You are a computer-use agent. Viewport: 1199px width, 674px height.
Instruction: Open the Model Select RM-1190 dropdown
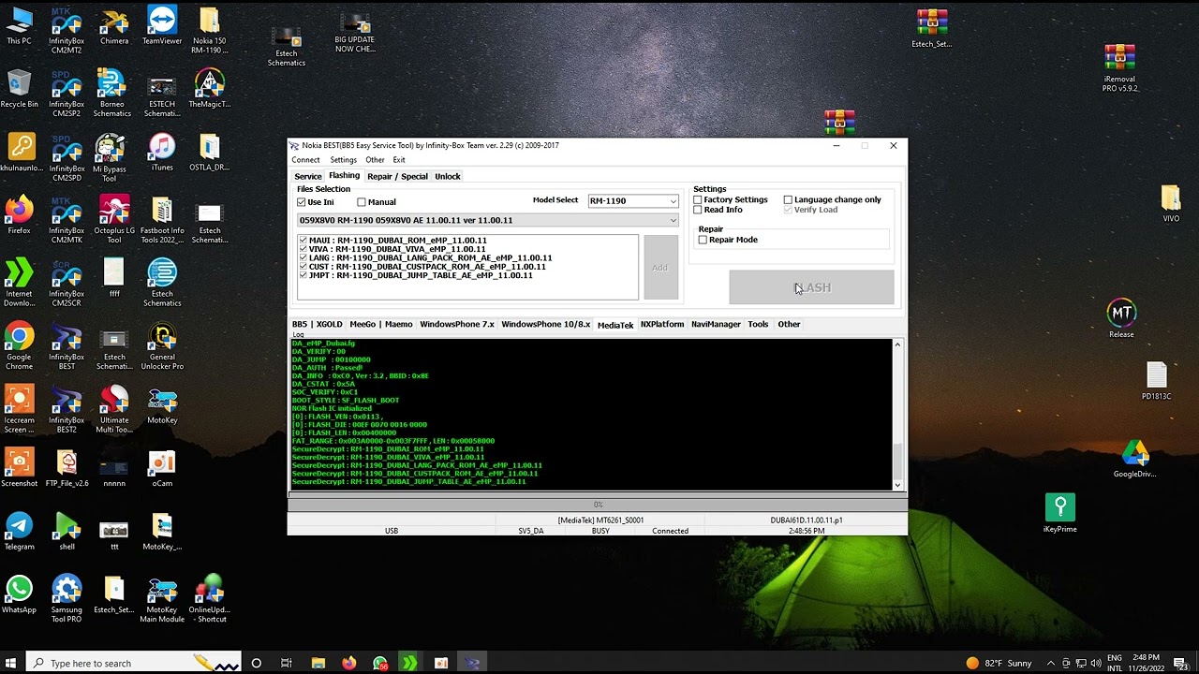[632, 201]
